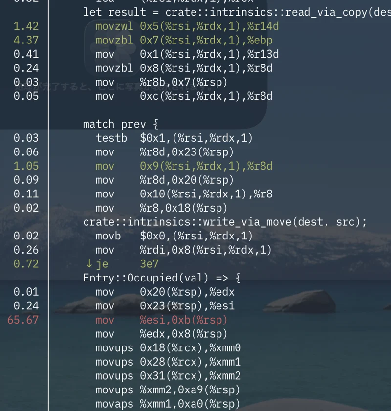
Task: Select the mov %rdi,0x8(%rsi,%rdx,1) instruction
Action: 183,250
